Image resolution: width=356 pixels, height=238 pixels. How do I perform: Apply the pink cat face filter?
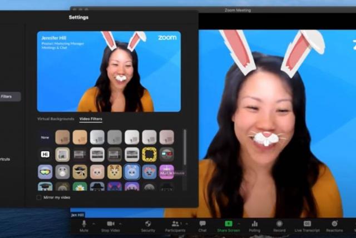coord(97,172)
